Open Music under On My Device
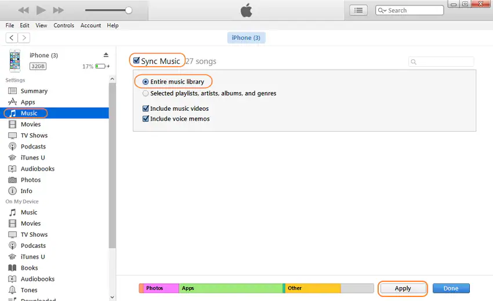The width and height of the screenshot is (493, 301). pos(55,212)
